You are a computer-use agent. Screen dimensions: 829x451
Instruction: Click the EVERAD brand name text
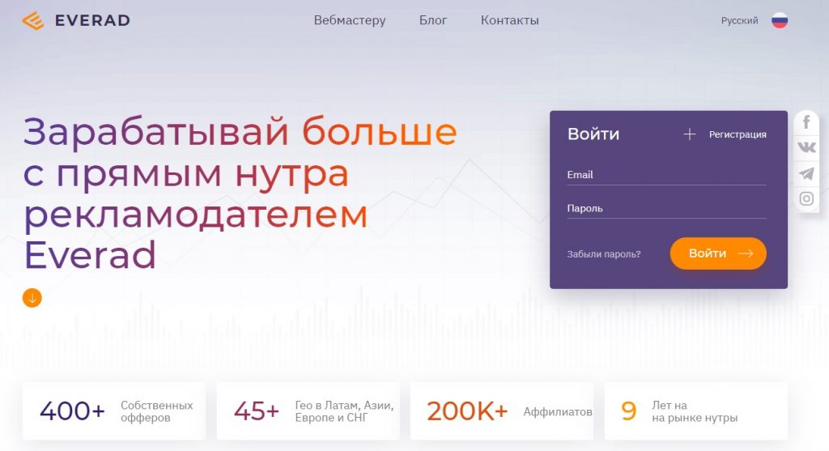[x=92, y=20]
